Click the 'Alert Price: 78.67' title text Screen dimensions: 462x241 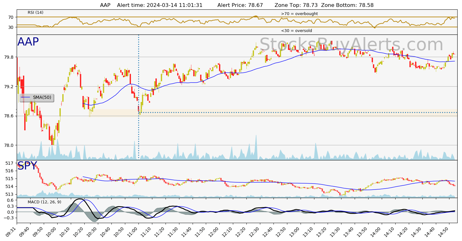click(240, 5)
